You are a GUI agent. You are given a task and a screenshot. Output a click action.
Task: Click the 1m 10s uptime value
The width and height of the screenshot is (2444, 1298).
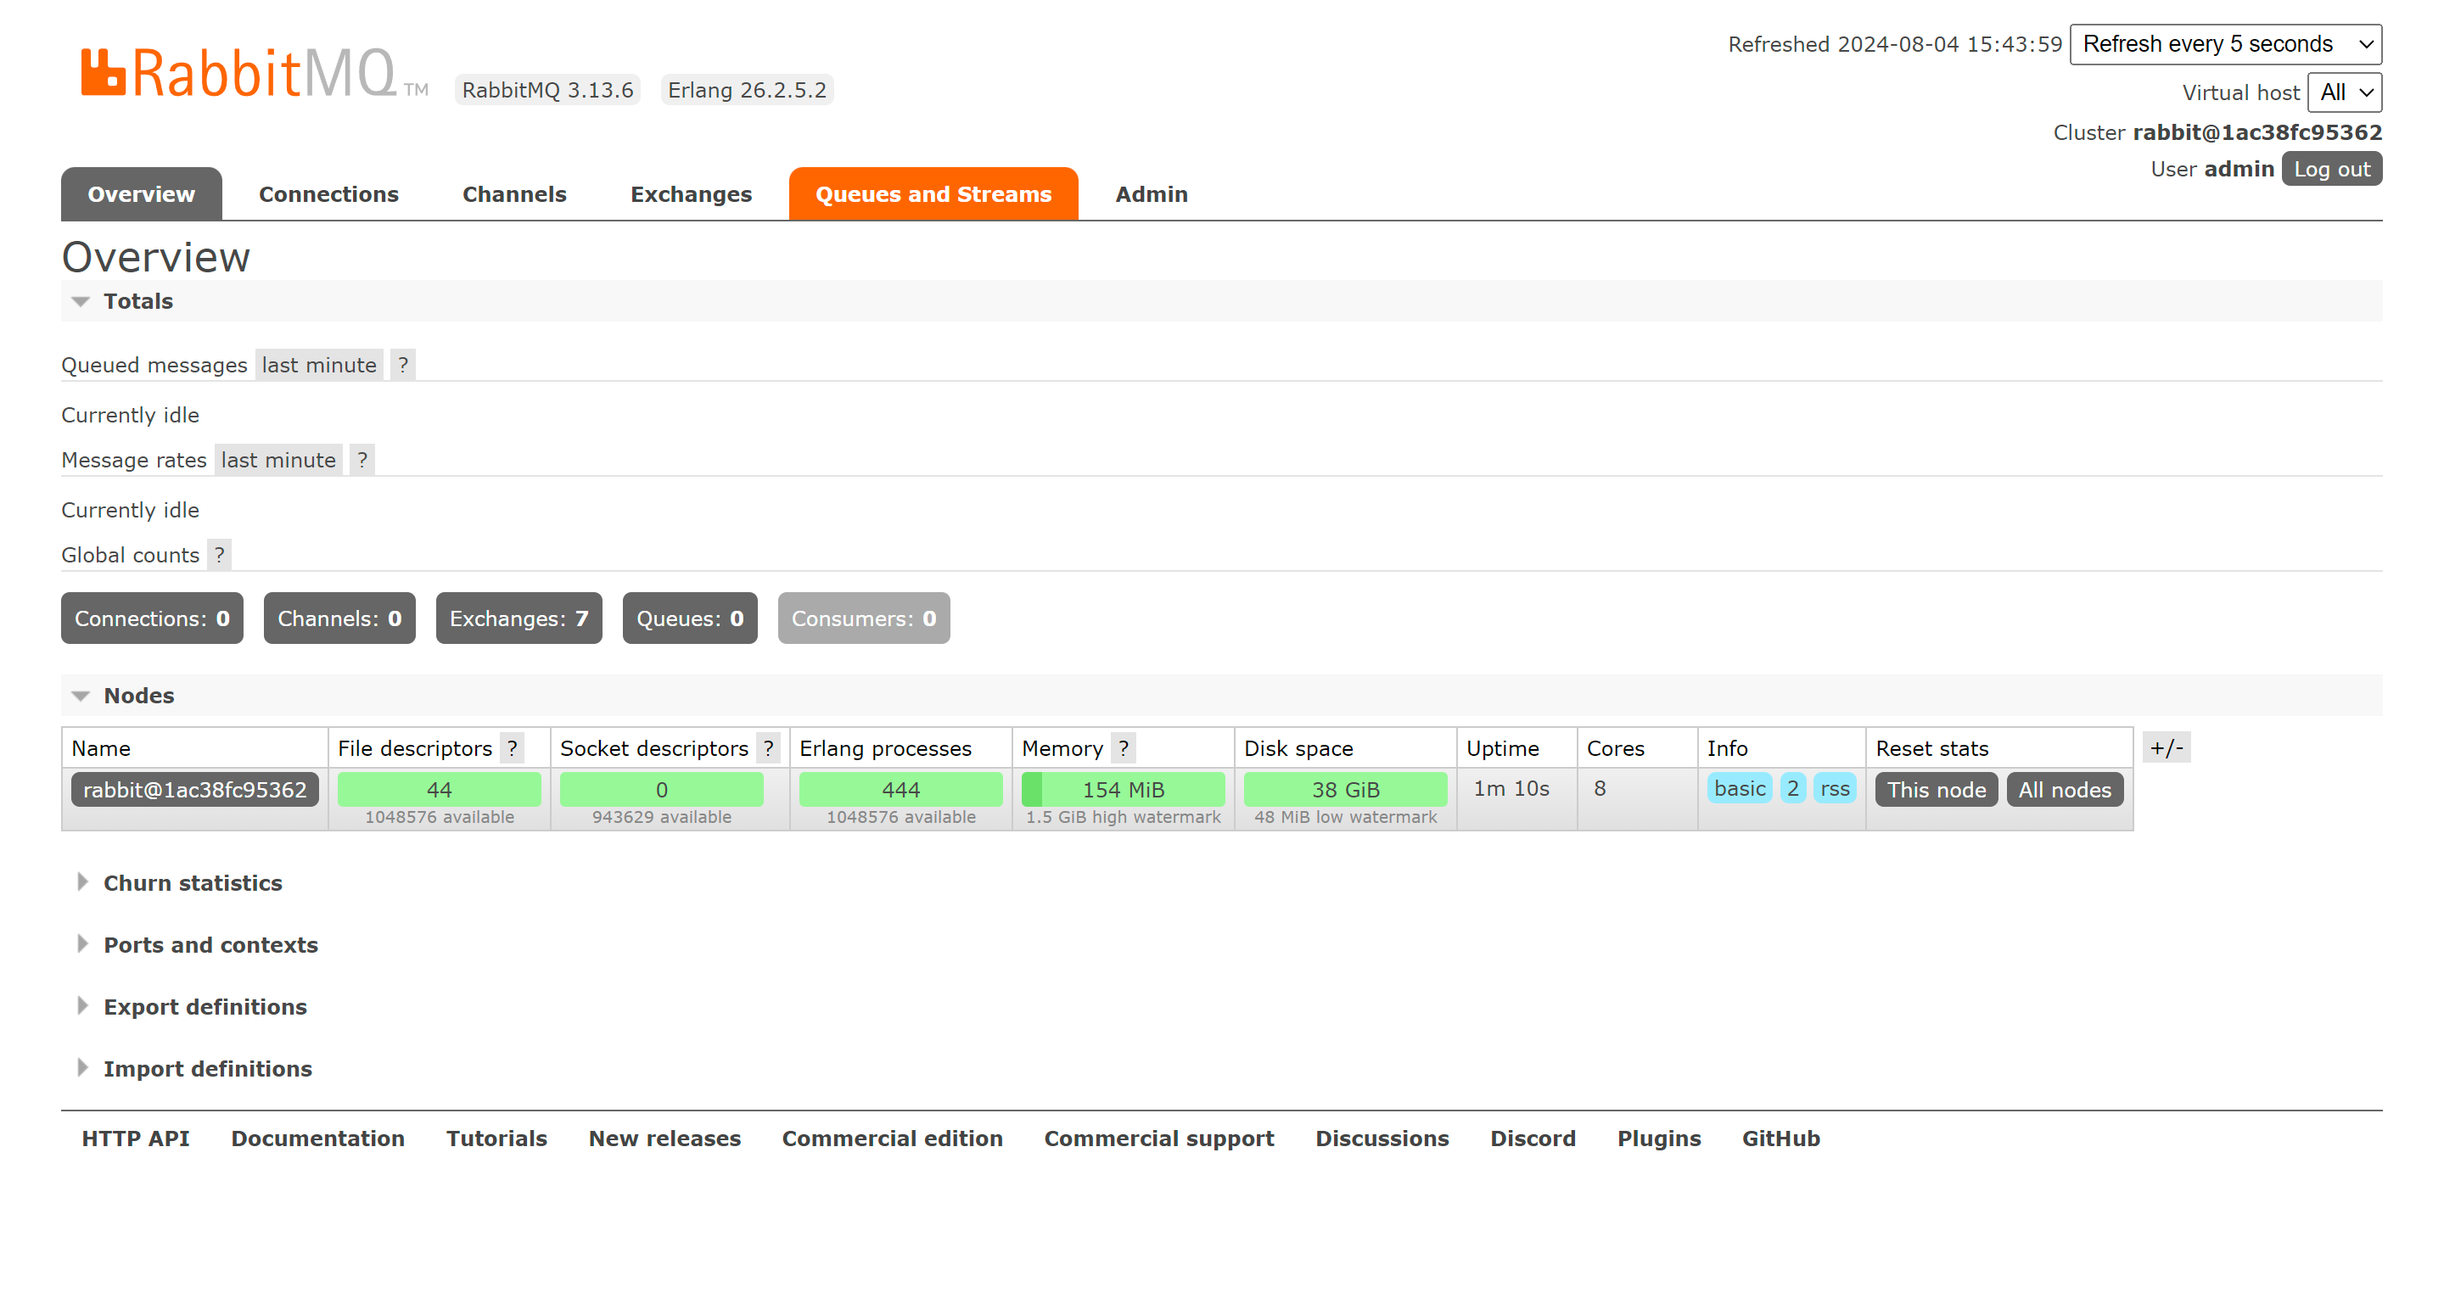tap(1511, 788)
